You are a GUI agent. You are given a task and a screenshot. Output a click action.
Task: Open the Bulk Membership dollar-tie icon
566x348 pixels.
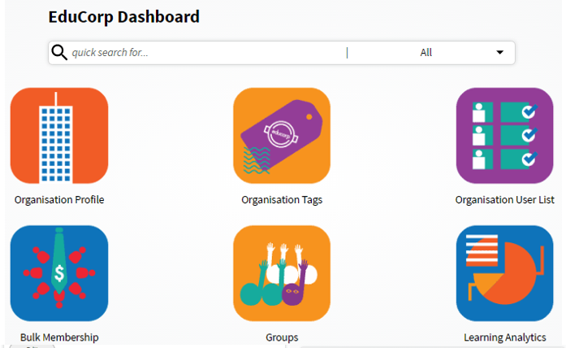coord(59,273)
